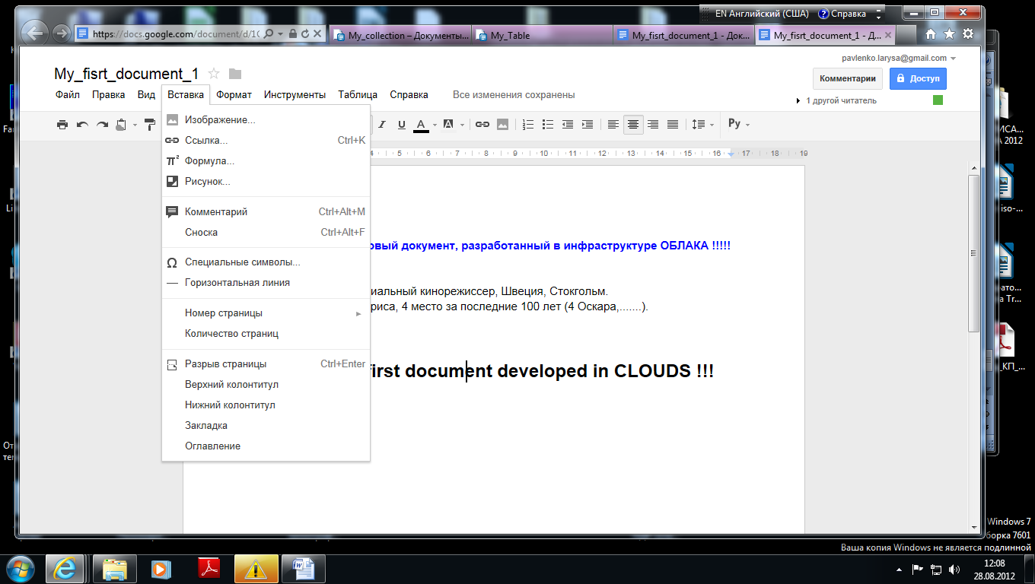
Task: Open the browser settings gear icon
Action: (968, 34)
